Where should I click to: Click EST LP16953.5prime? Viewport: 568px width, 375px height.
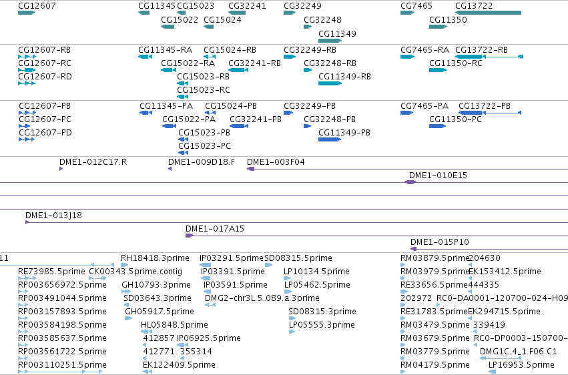click(x=522, y=365)
